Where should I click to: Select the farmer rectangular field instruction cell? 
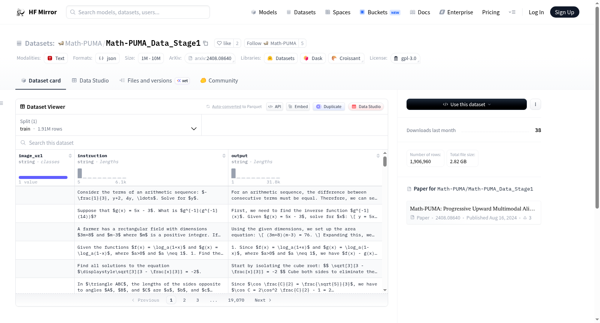[151, 232]
